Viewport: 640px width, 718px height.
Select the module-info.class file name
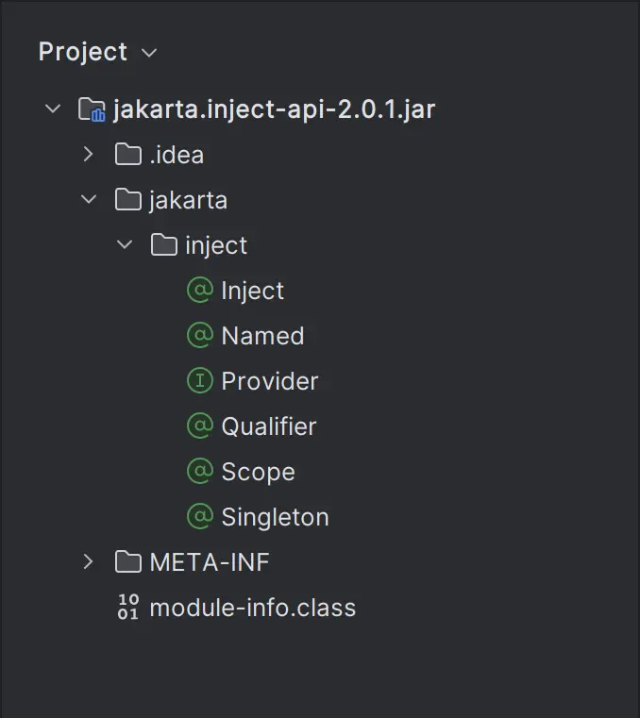coord(253,608)
